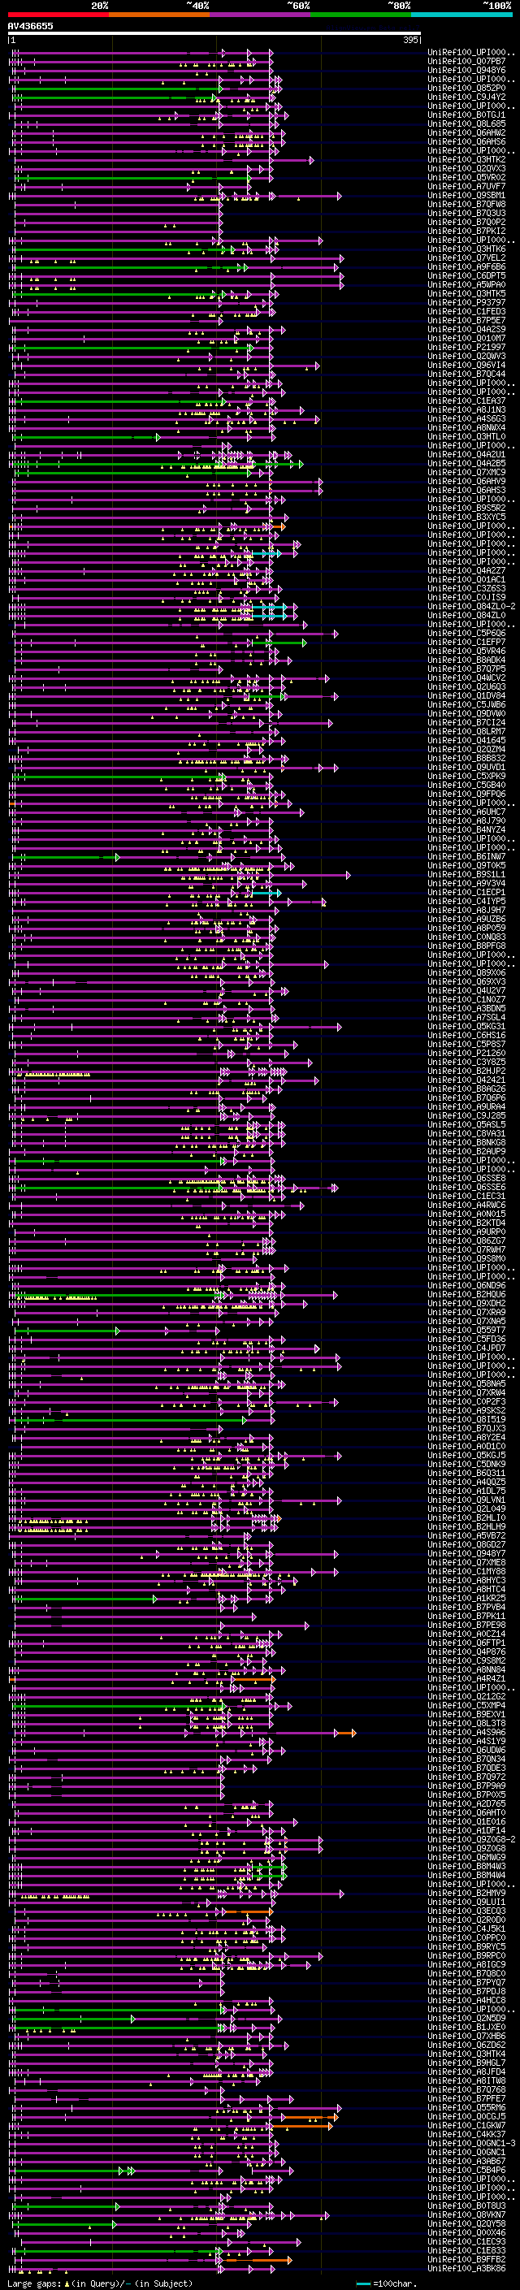Click the cyan ~100% identity legend bar

click(461, 15)
